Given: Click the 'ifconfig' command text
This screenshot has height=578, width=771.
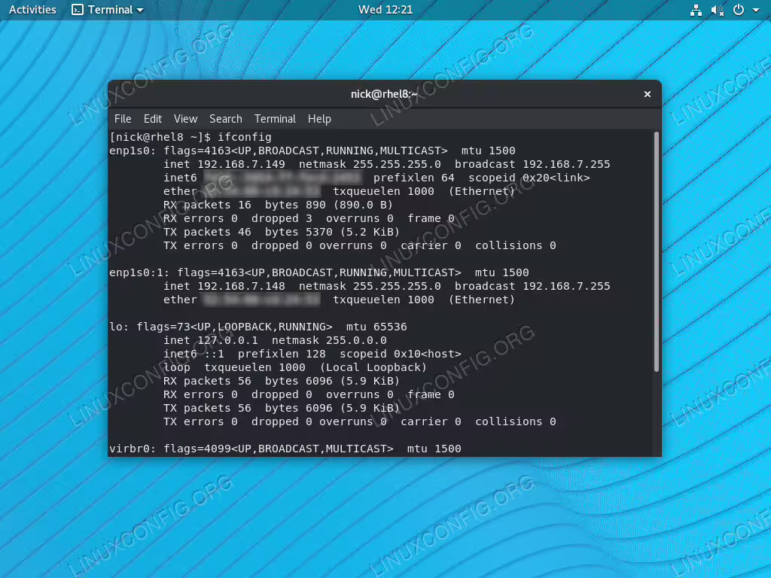Looking at the screenshot, I should tap(245, 137).
